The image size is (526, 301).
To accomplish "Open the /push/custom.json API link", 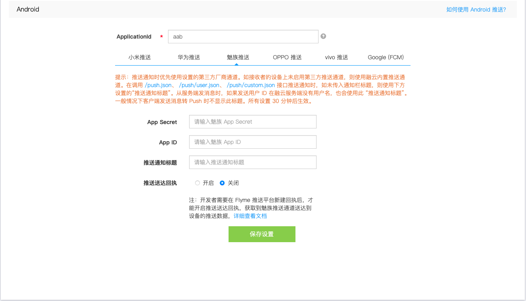I will [251, 85].
